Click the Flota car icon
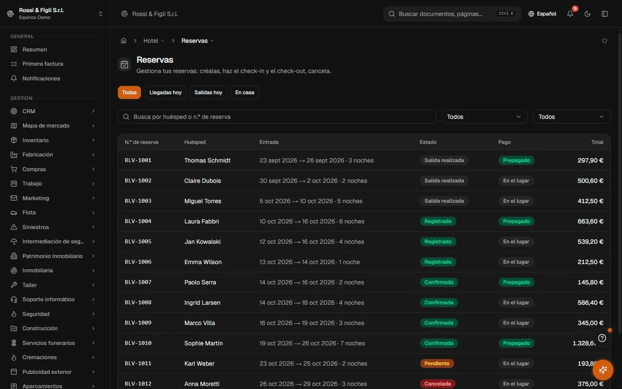Image resolution: width=622 pixels, height=389 pixels. coord(14,213)
